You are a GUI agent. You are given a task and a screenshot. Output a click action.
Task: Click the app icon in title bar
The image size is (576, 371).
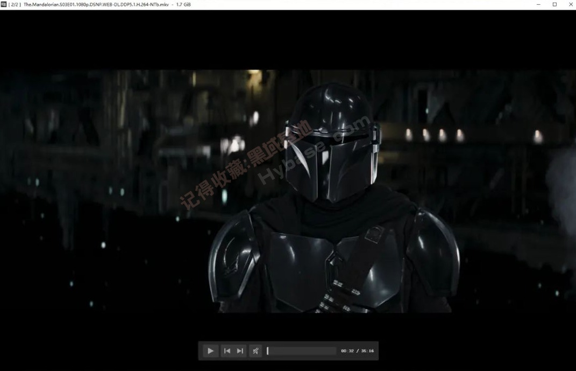4,4
